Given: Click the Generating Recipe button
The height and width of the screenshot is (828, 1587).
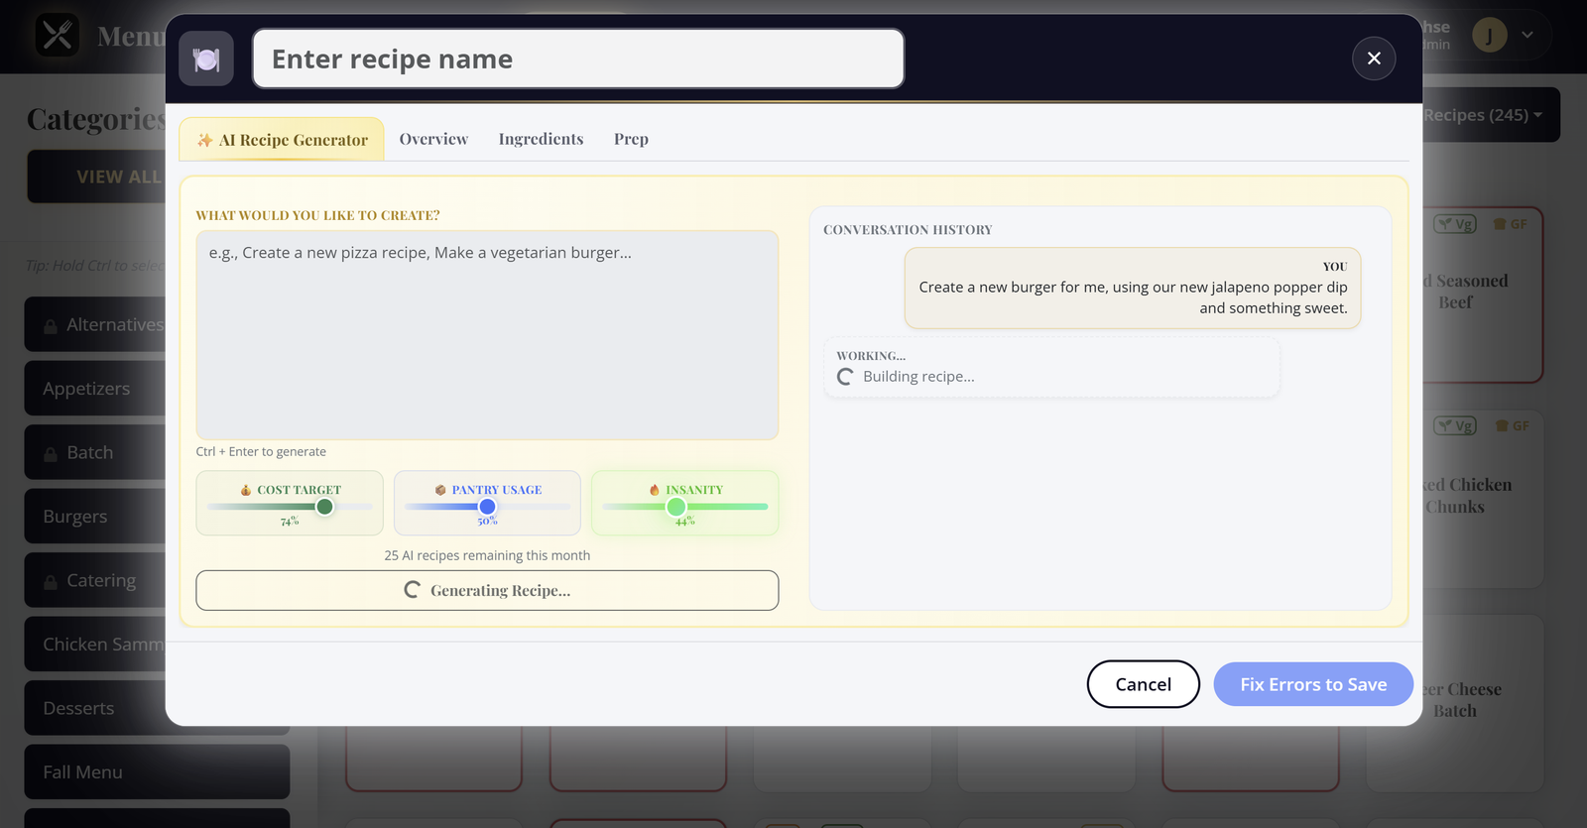Looking at the screenshot, I should click(x=487, y=590).
